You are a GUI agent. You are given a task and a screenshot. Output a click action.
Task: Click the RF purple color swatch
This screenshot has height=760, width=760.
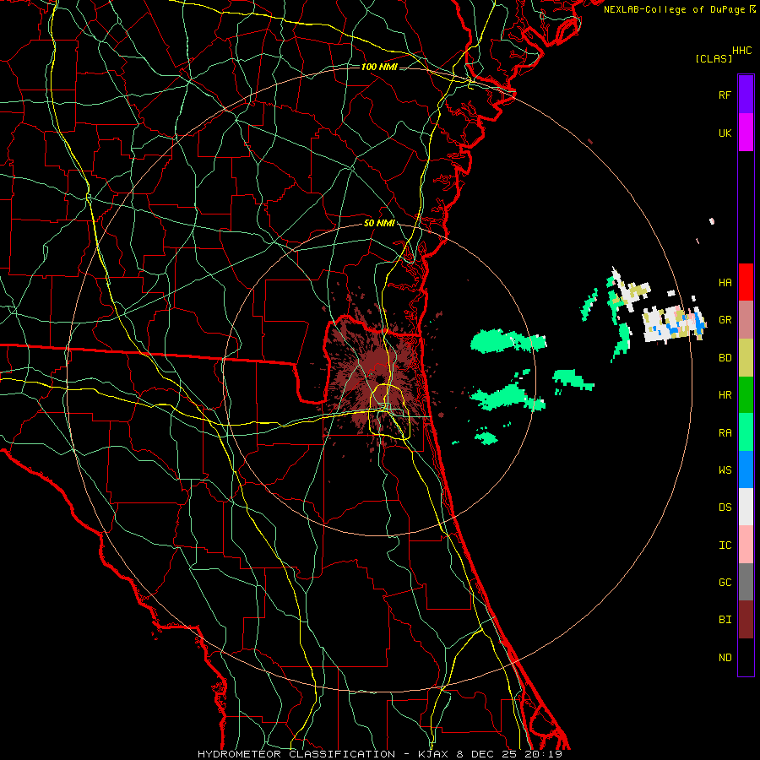pos(746,95)
